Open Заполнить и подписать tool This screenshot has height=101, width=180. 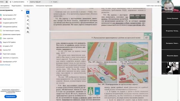[10, 58]
